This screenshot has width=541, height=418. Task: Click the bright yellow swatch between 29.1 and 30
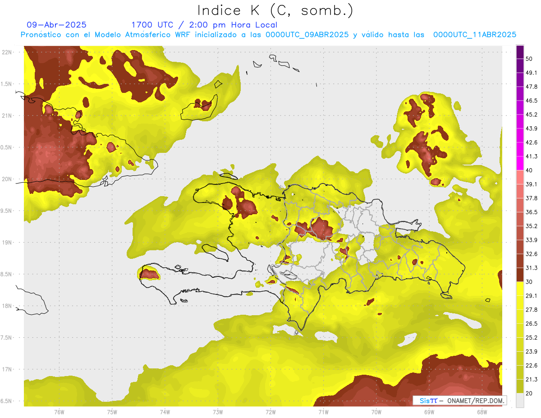click(520, 289)
